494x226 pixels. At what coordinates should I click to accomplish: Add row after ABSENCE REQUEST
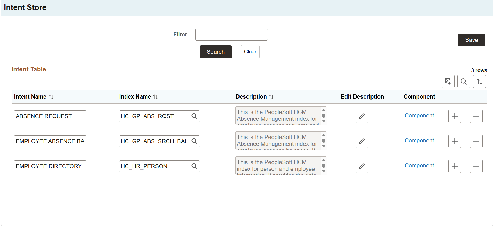tap(455, 116)
